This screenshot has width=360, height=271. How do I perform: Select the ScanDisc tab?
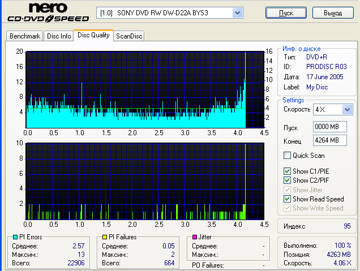(129, 36)
